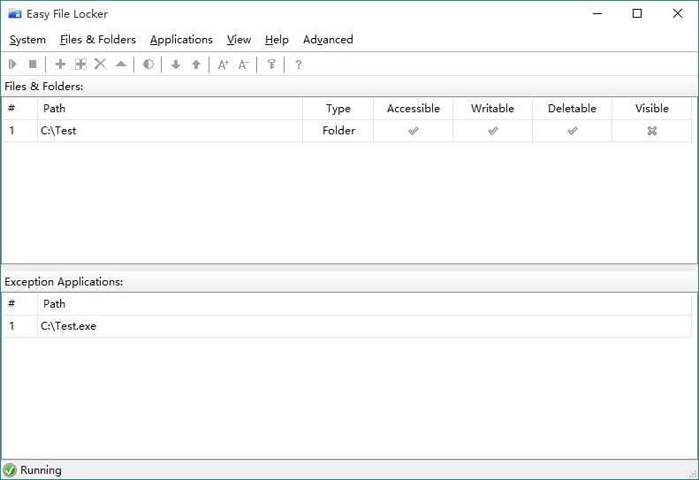
Task: Click the Accessible column header
Action: coord(414,109)
